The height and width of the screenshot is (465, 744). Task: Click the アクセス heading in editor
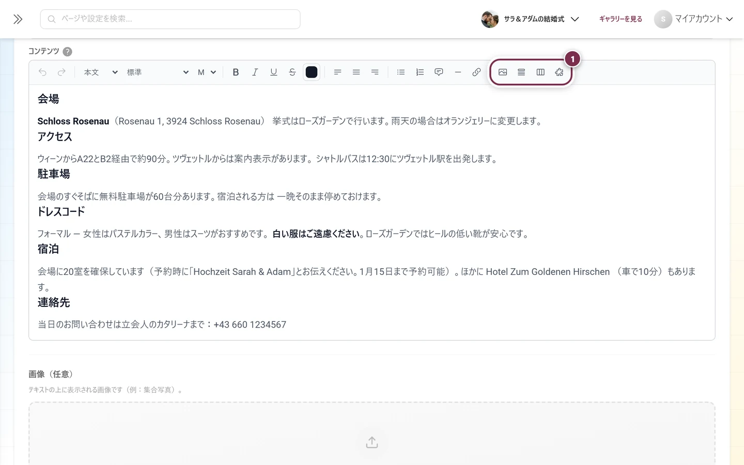coord(55,136)
